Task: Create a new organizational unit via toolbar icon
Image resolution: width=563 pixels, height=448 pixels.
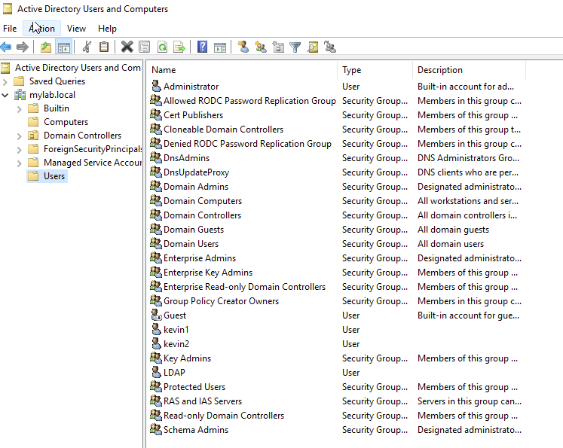Action: tap(278, 47)
